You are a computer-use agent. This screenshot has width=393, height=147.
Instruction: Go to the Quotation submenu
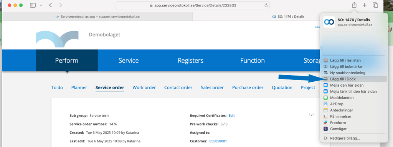[282, 87]
